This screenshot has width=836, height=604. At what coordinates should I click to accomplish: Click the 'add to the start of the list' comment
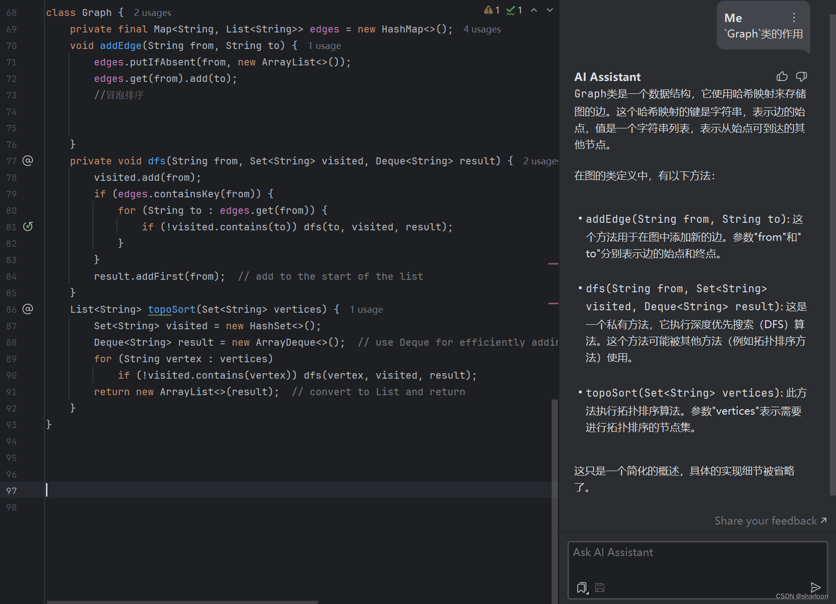pyautogui.click(x=331, y=276)
